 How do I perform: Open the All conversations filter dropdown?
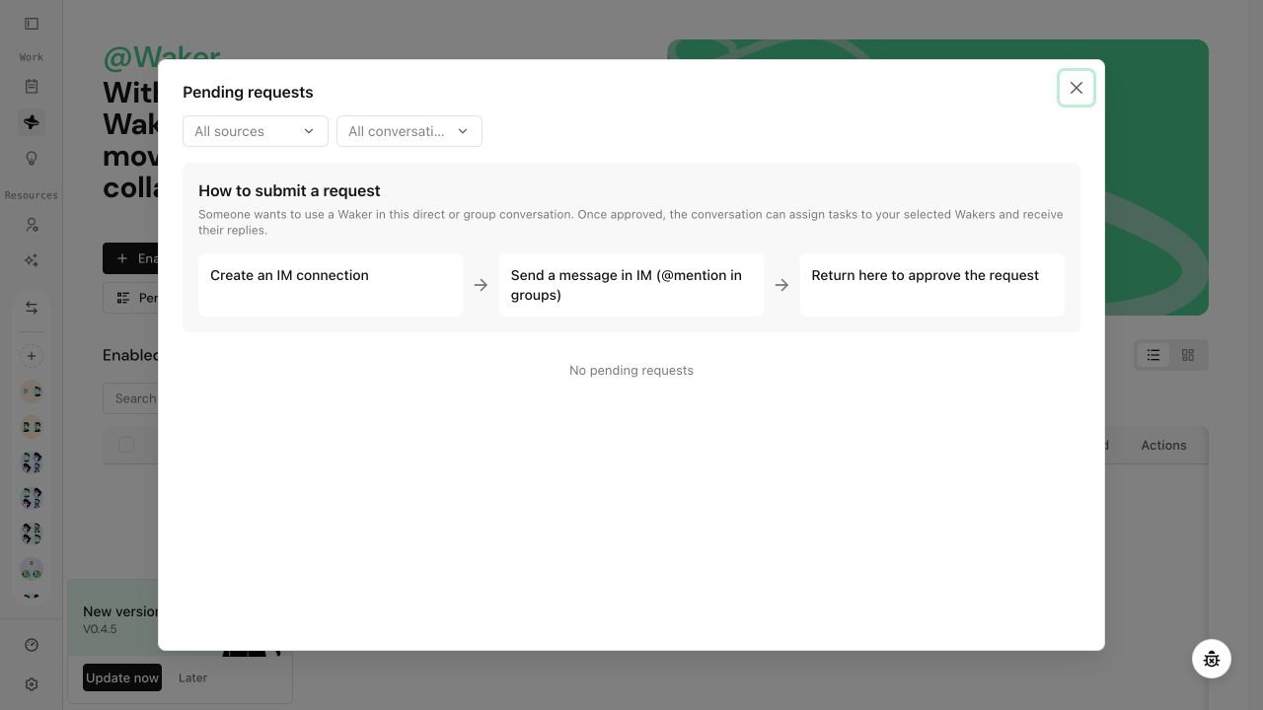click(409, 131)
